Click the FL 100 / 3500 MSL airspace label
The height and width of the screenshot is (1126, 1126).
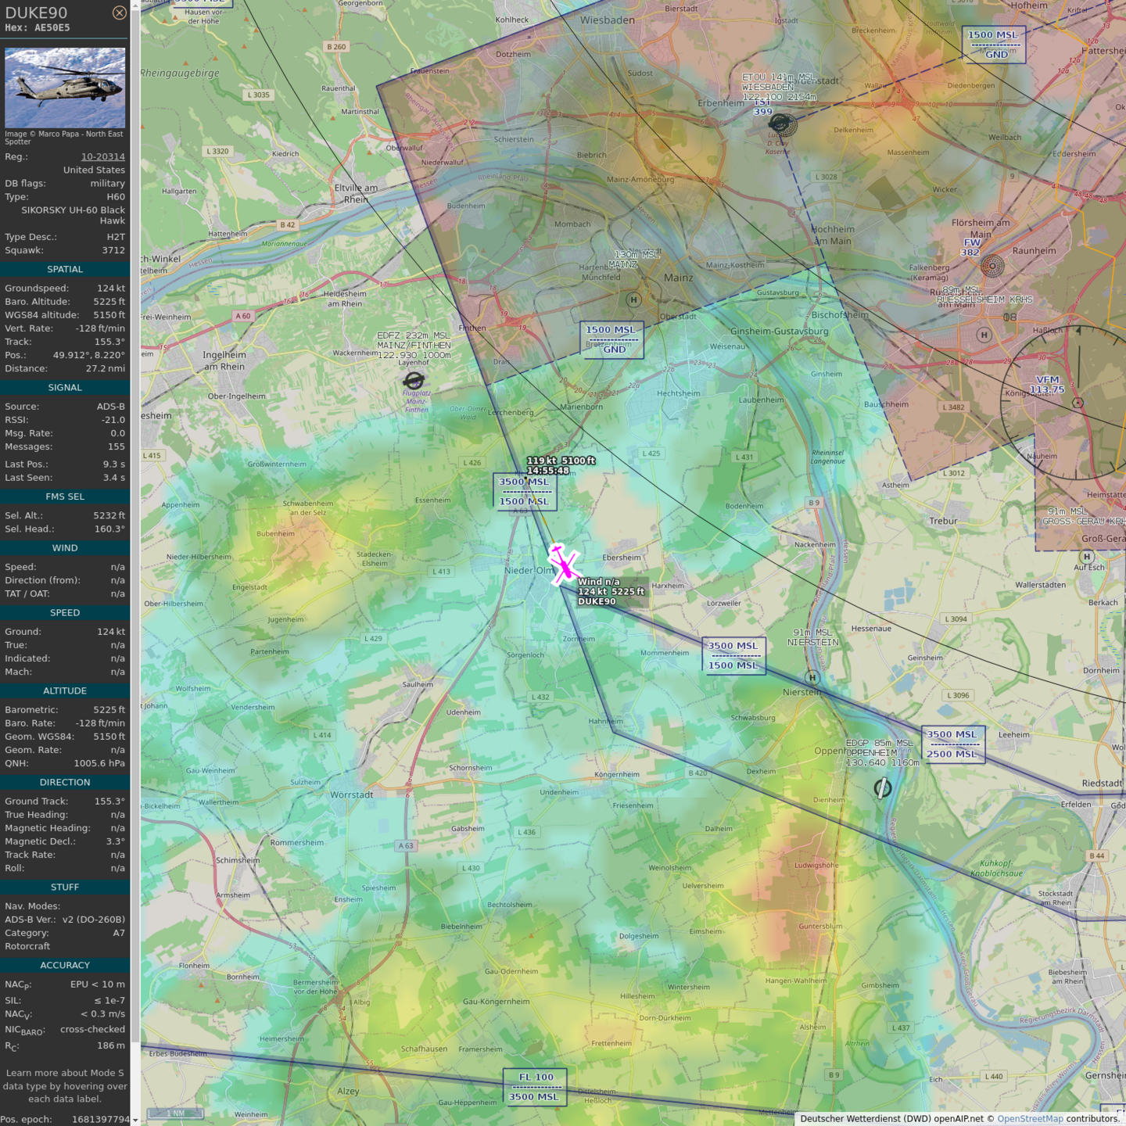(536, 1087)
